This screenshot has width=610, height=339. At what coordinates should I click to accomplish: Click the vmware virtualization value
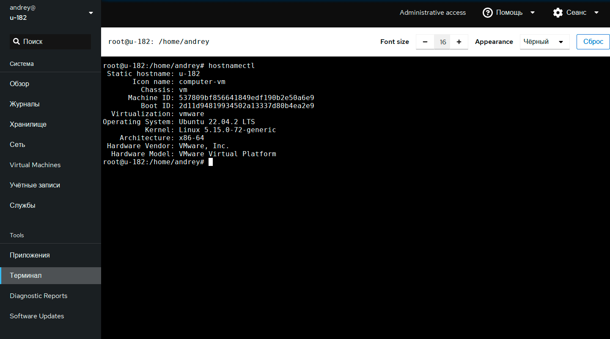(192, 114)
